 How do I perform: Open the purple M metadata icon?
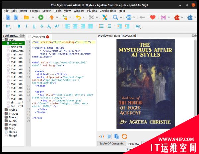[163, 17]
